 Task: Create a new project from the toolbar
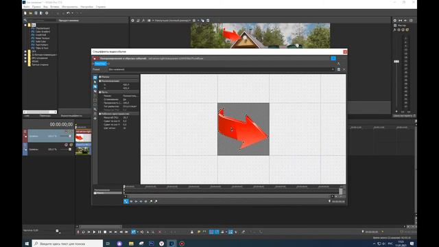pyautogui.click(x=25, y=13)
